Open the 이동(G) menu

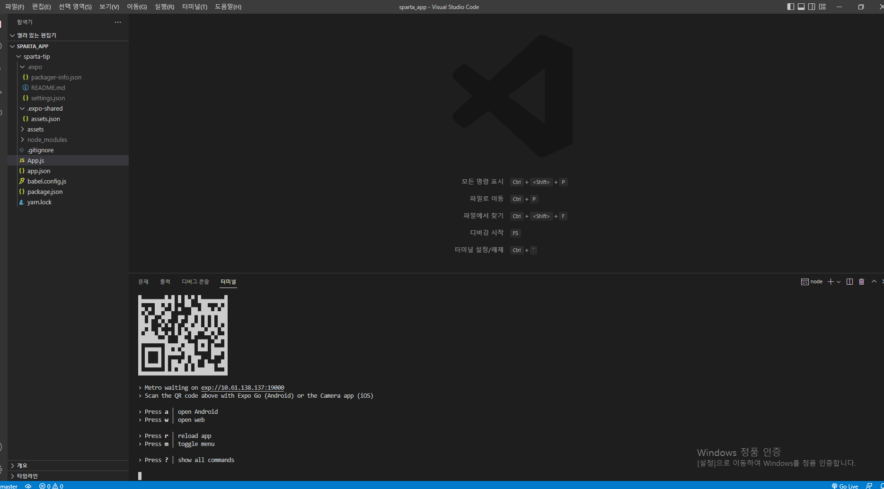pyautogui.click(x=137, y=7)
